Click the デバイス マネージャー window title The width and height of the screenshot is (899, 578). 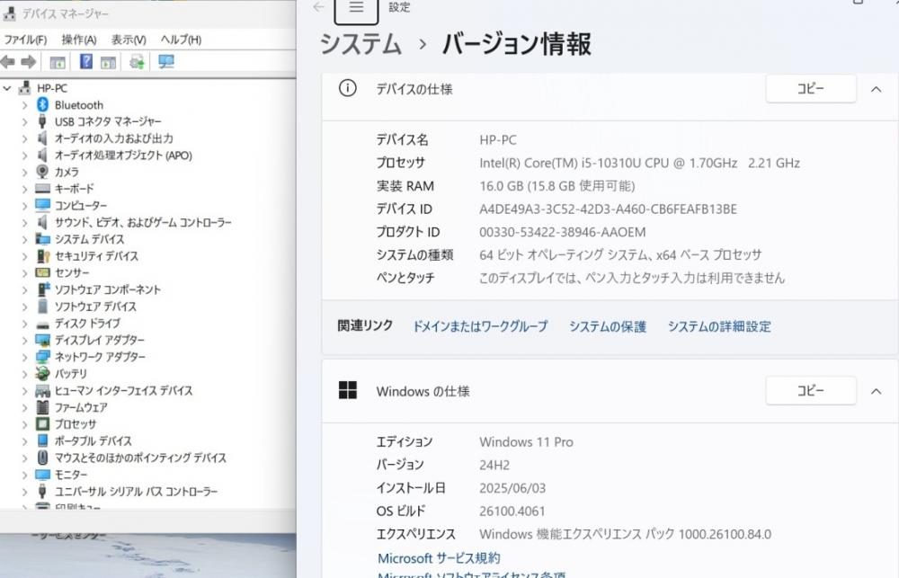click(66, 13)
